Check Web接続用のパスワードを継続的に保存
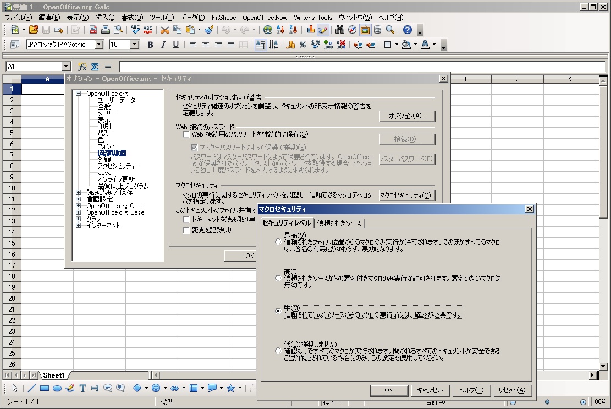 [x=186, y=134]
